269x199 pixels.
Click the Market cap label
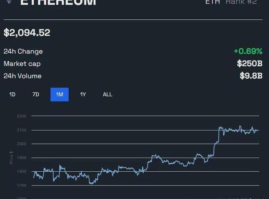tap(22, 64)
